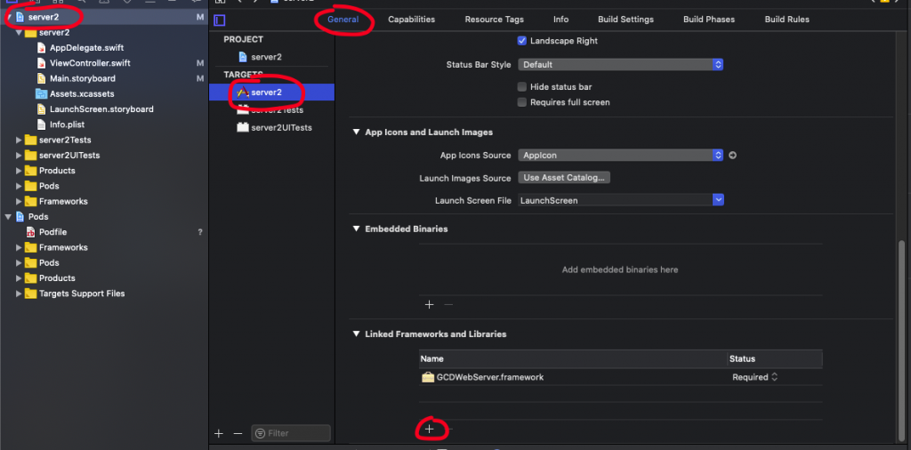Select the Podfile entry
The height and width of the screenshot is (450, 911).
(x=52, y=232)
